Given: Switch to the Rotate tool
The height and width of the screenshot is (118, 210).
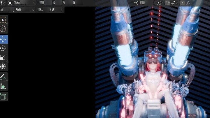Looking at the screenshot, I should click(3, 48).
